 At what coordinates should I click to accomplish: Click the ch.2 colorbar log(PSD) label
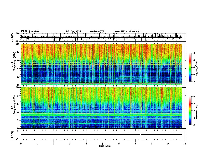tap(197, 112)
